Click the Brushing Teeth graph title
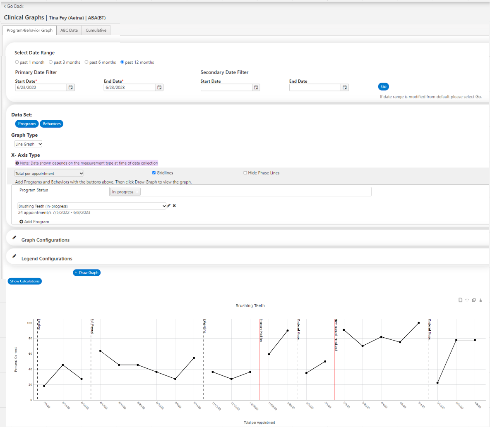The height and width of the screenshot is (427, 490). pos(250,305)
